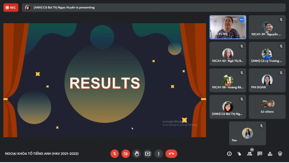The height and width of the screenshot is (163, 289).
Task: Open the participants list icon showing 72
Action: point(249,153)
